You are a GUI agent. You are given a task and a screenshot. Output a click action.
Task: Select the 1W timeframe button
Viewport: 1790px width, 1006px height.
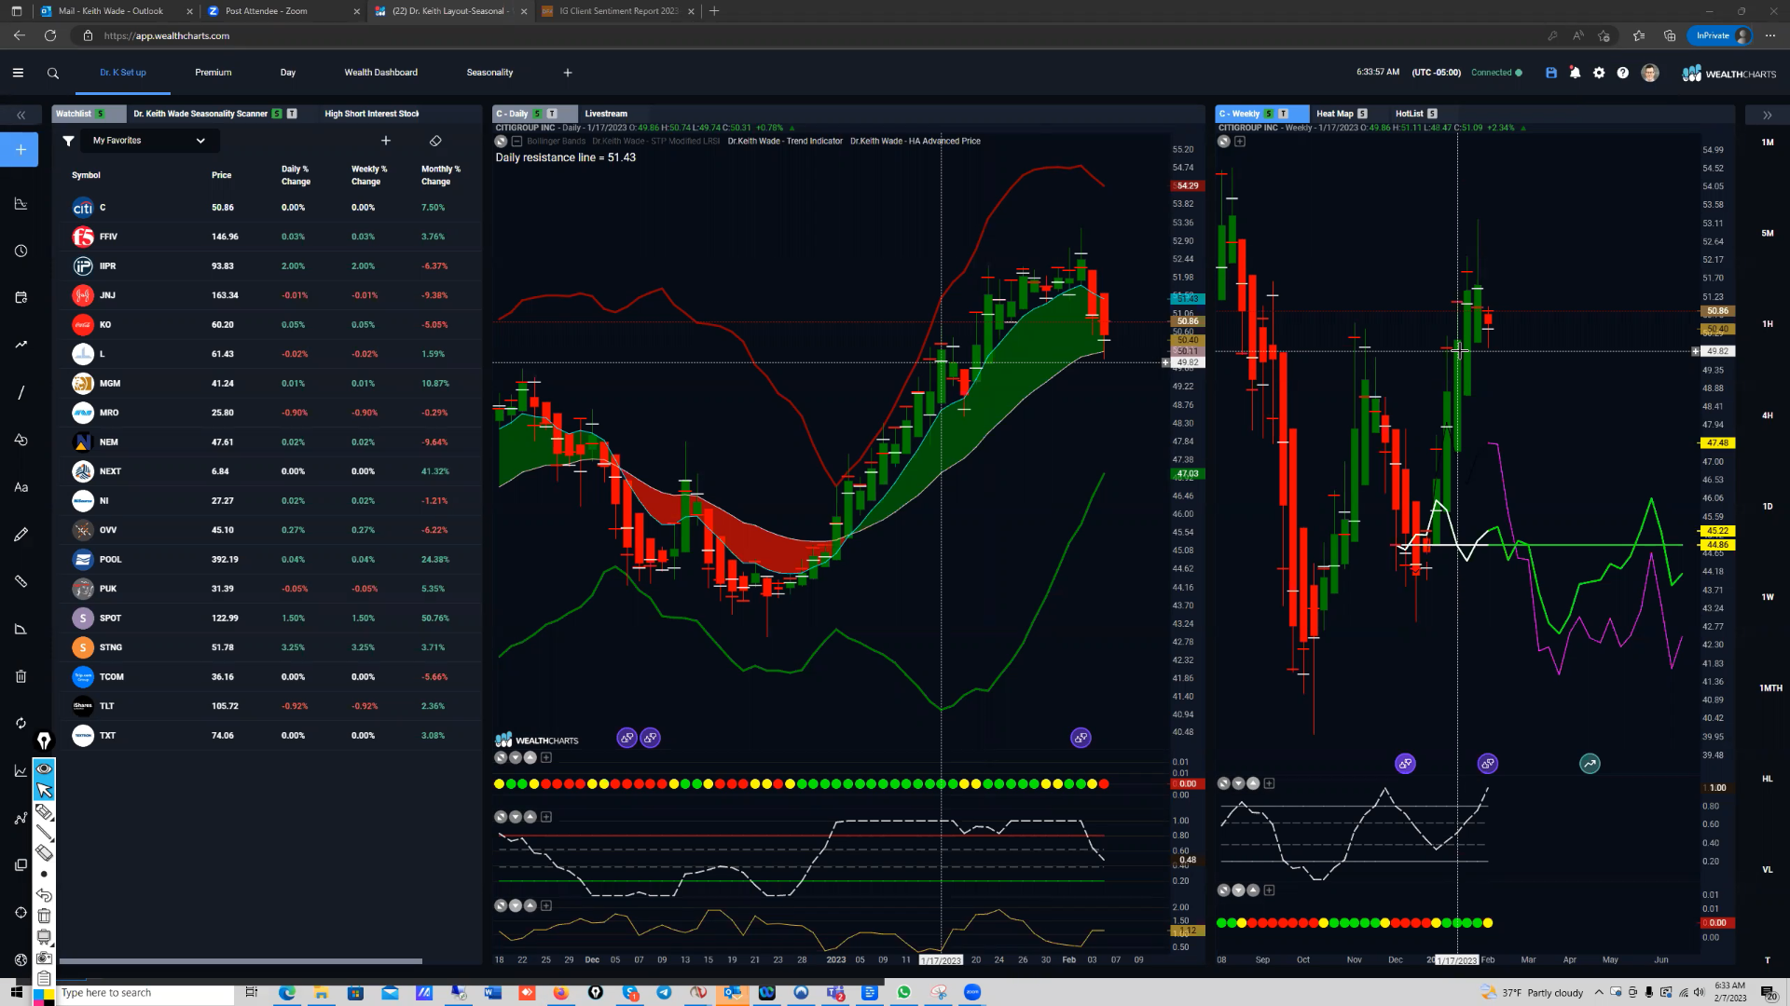tap(1767, 597)
